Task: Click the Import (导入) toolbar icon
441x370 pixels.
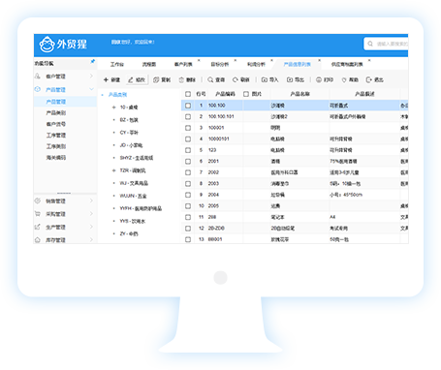Action: pyautogui.click(x=265, y=79)
